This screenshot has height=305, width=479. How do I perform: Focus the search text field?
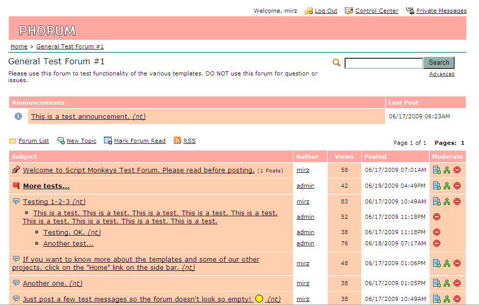click(x=384, y=63)
